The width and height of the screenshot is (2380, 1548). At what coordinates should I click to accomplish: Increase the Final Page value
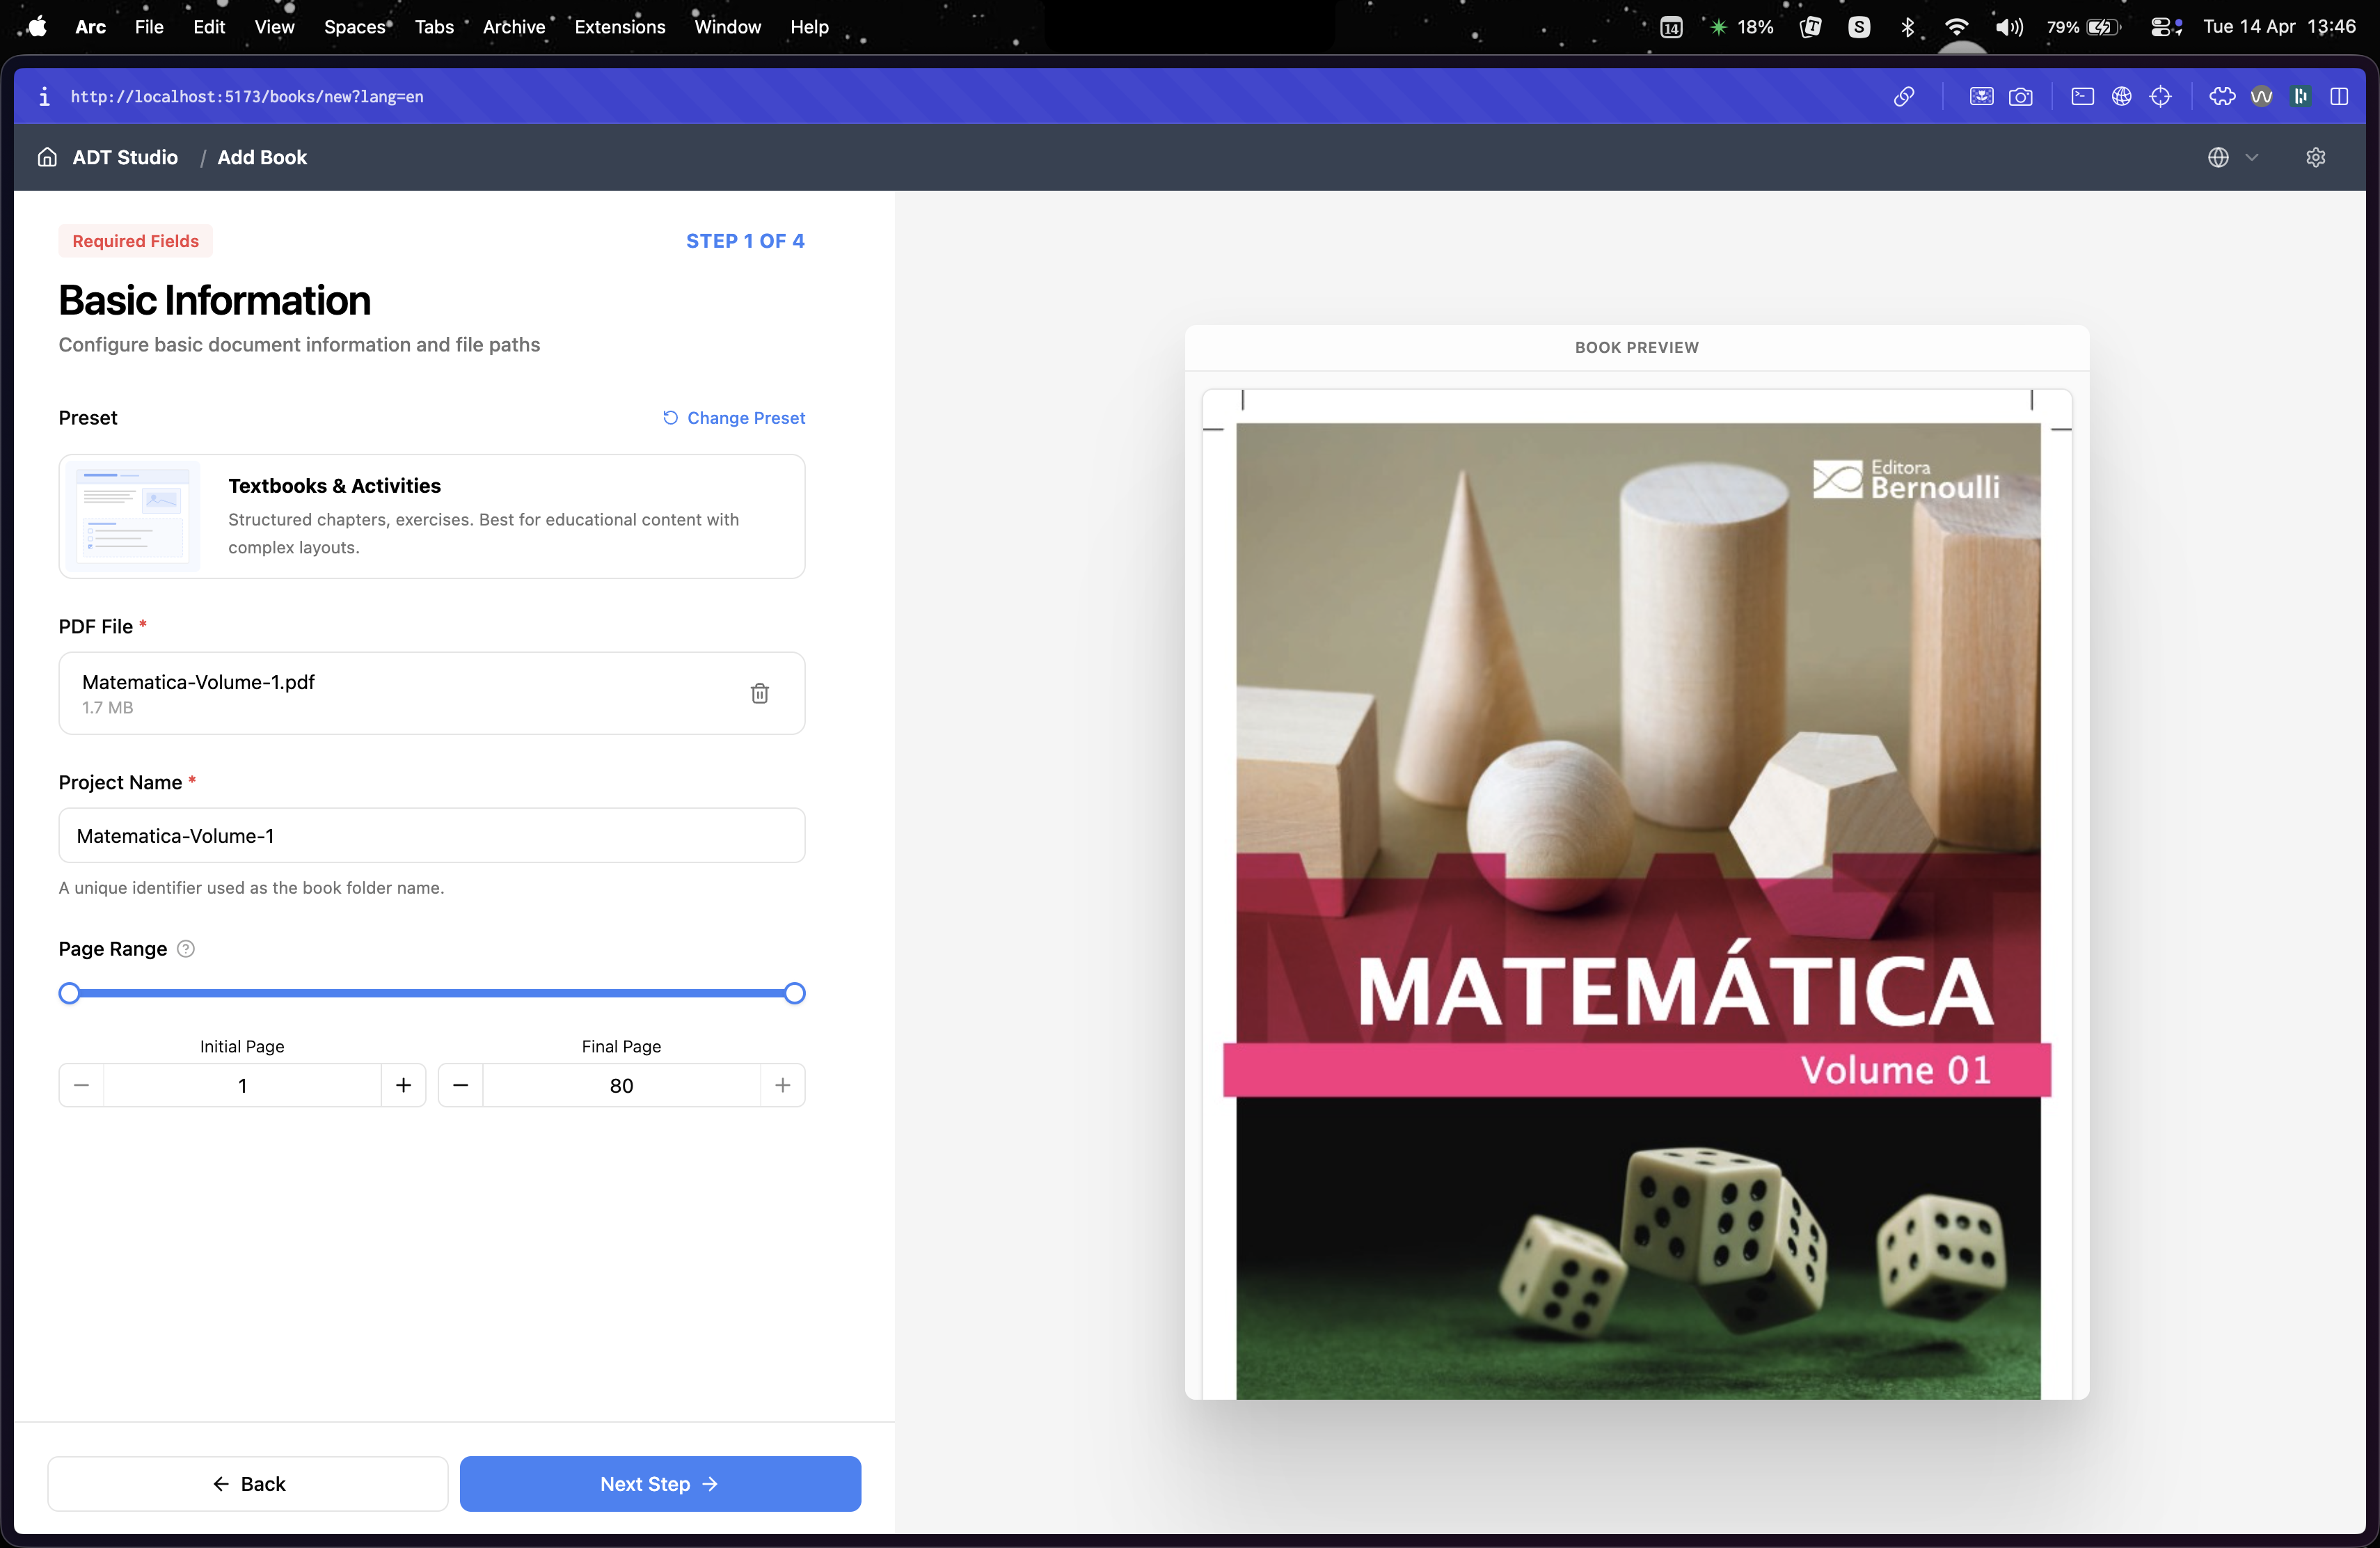coord(783,1085)
